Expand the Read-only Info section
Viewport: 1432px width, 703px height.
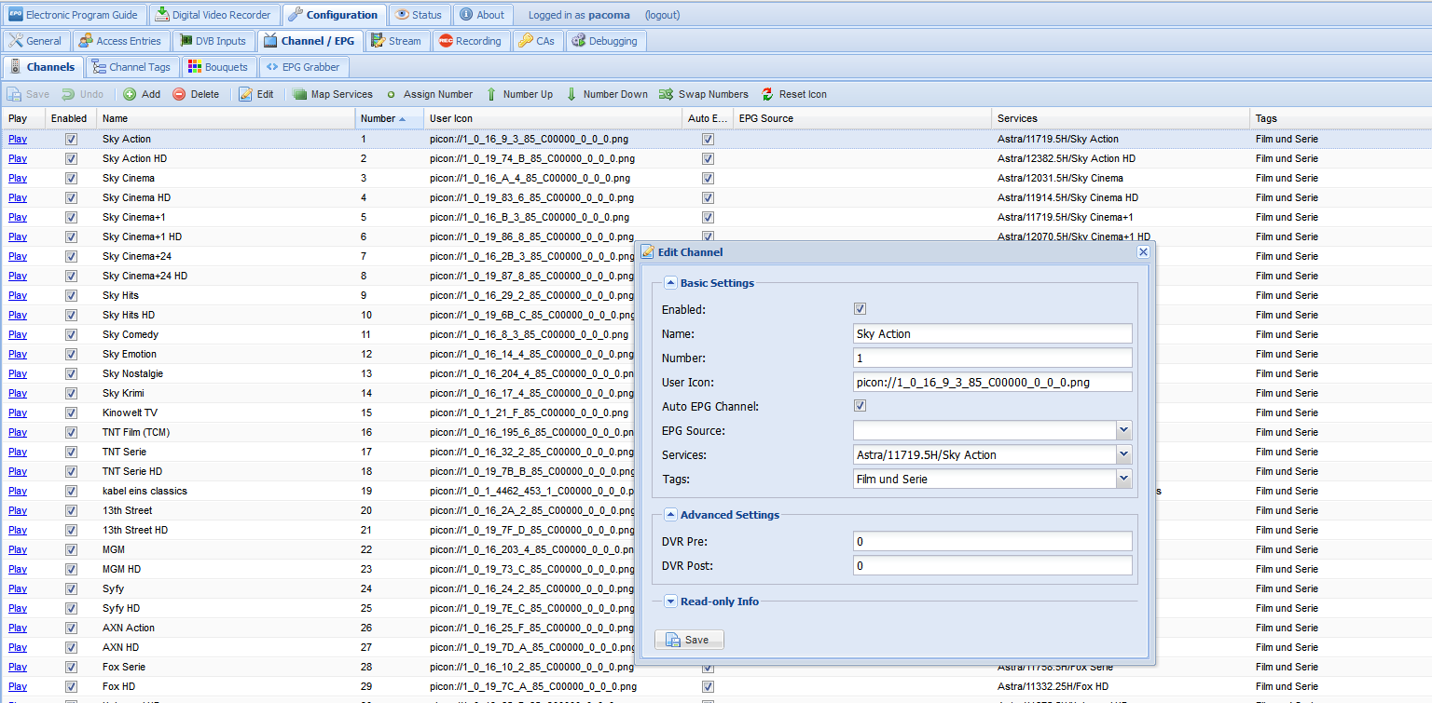pos(670,602)
